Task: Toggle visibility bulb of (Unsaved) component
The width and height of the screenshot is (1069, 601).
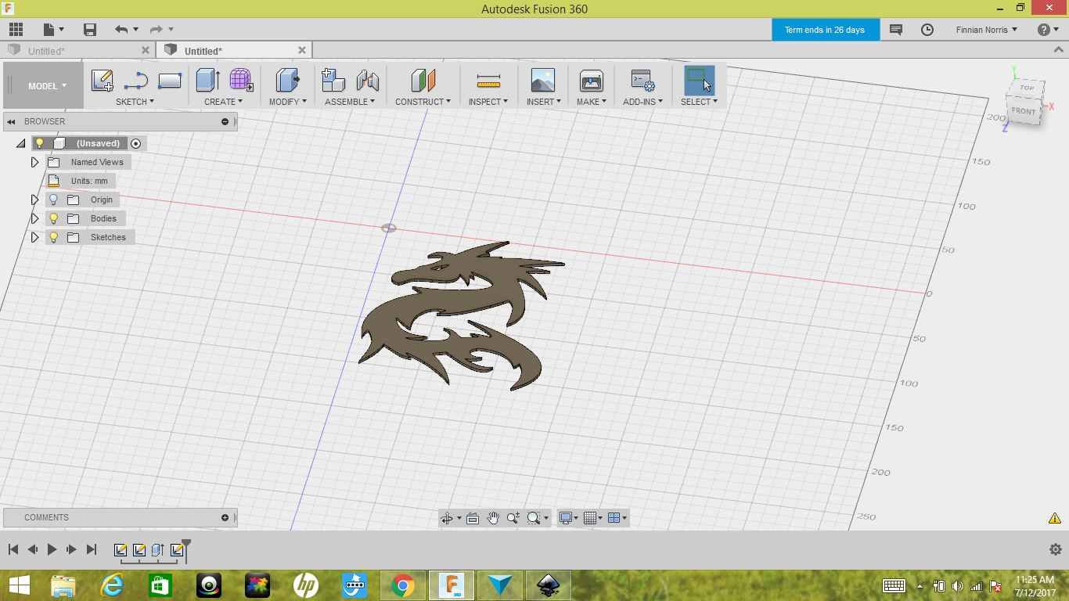Action: (x=40, y=143)
